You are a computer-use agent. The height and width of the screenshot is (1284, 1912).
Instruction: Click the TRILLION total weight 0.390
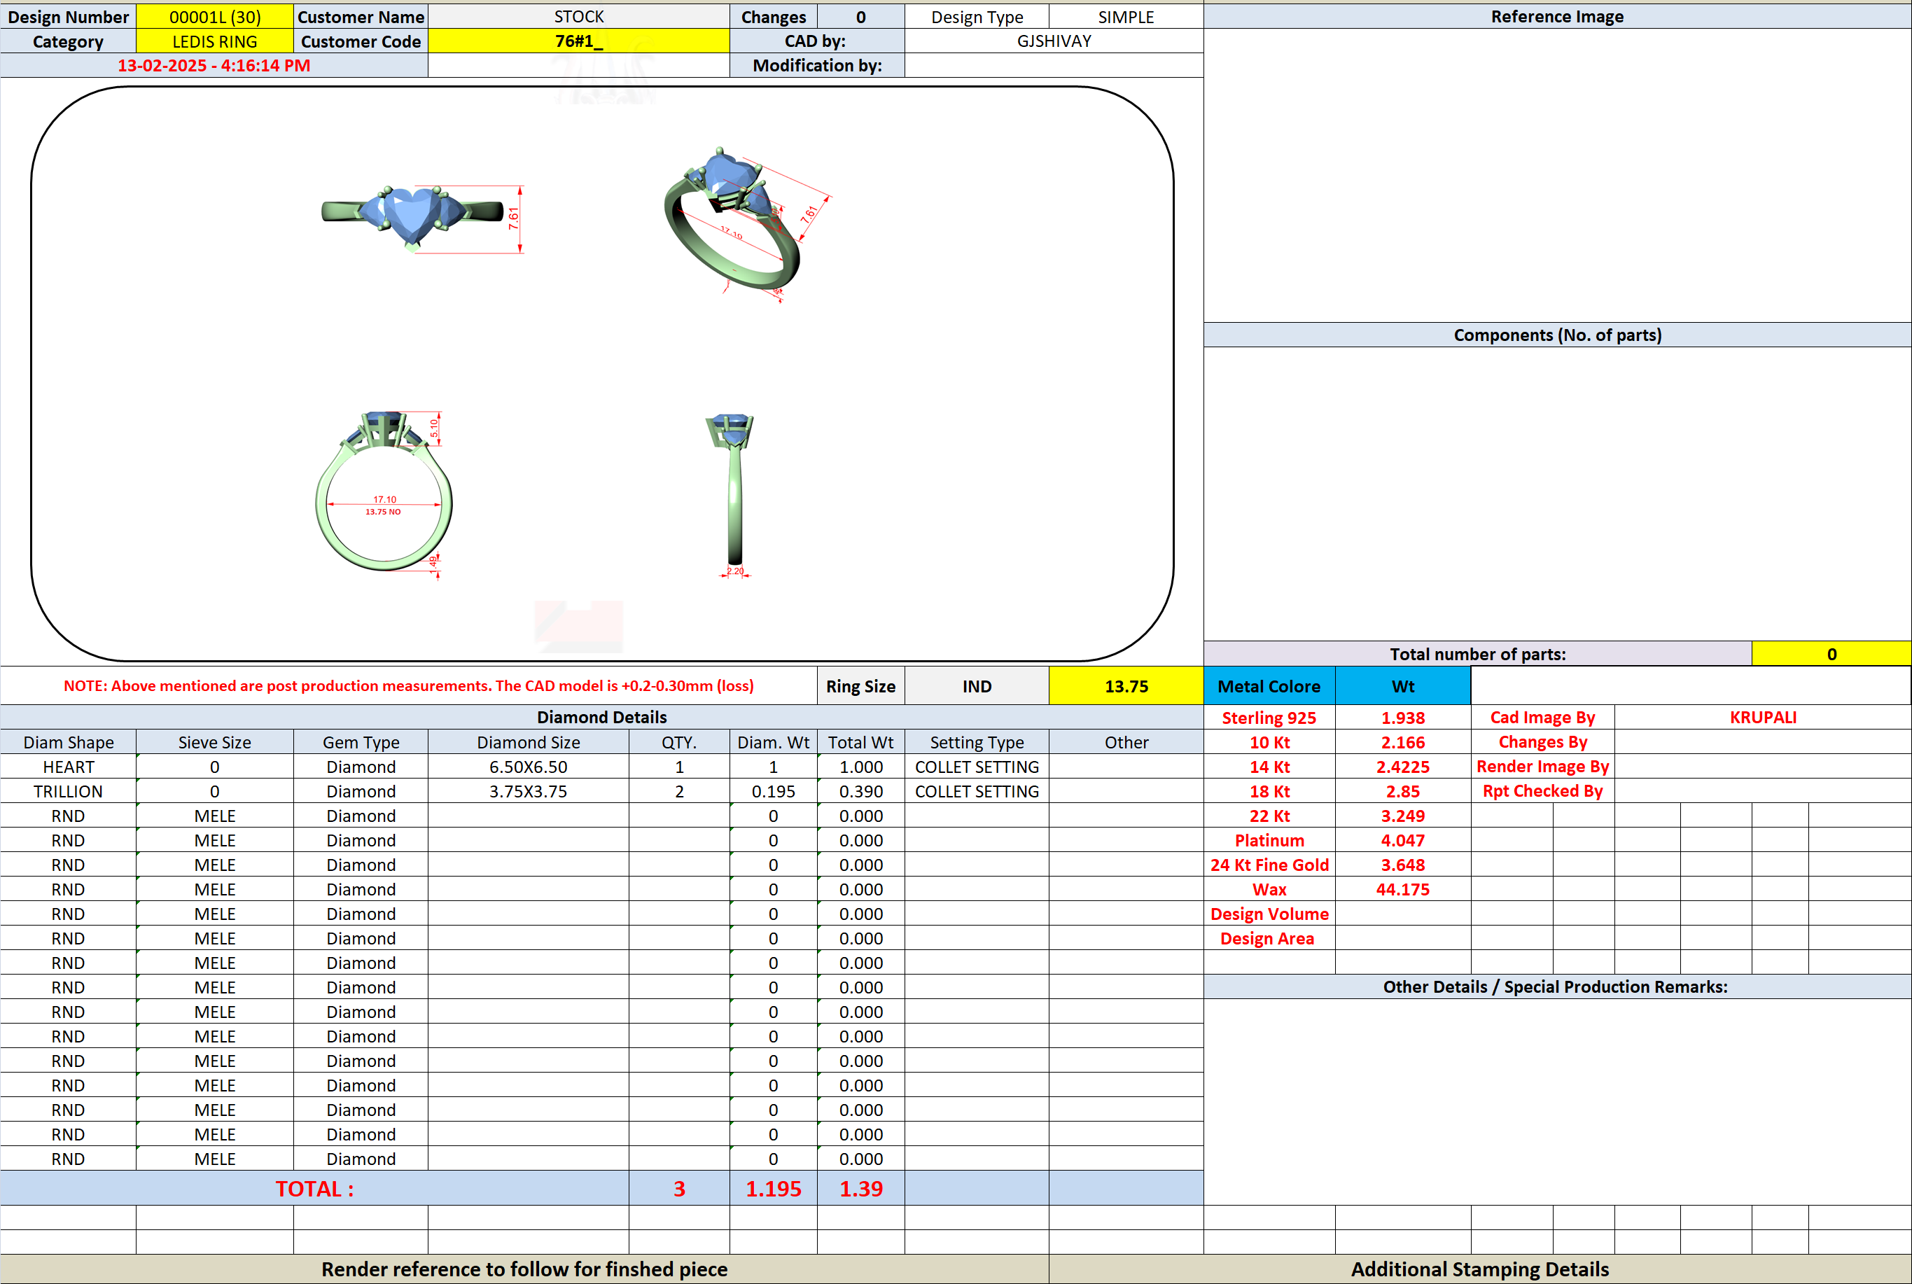click(860, 791)
